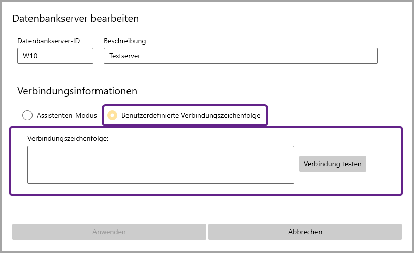Click the Assistenten-Modus label text
This screenshot has width=414, height=253.
[67, 115]
